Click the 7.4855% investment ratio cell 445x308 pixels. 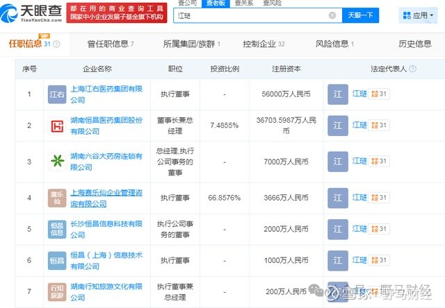pyautogui.click(x=224, y=126)
